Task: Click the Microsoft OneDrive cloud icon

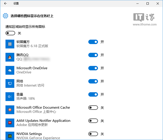Action: 10,70
